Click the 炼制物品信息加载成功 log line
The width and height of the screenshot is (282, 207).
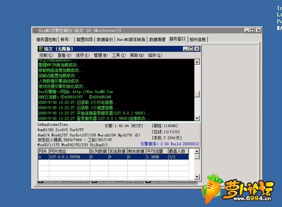(x=61, y=70)
